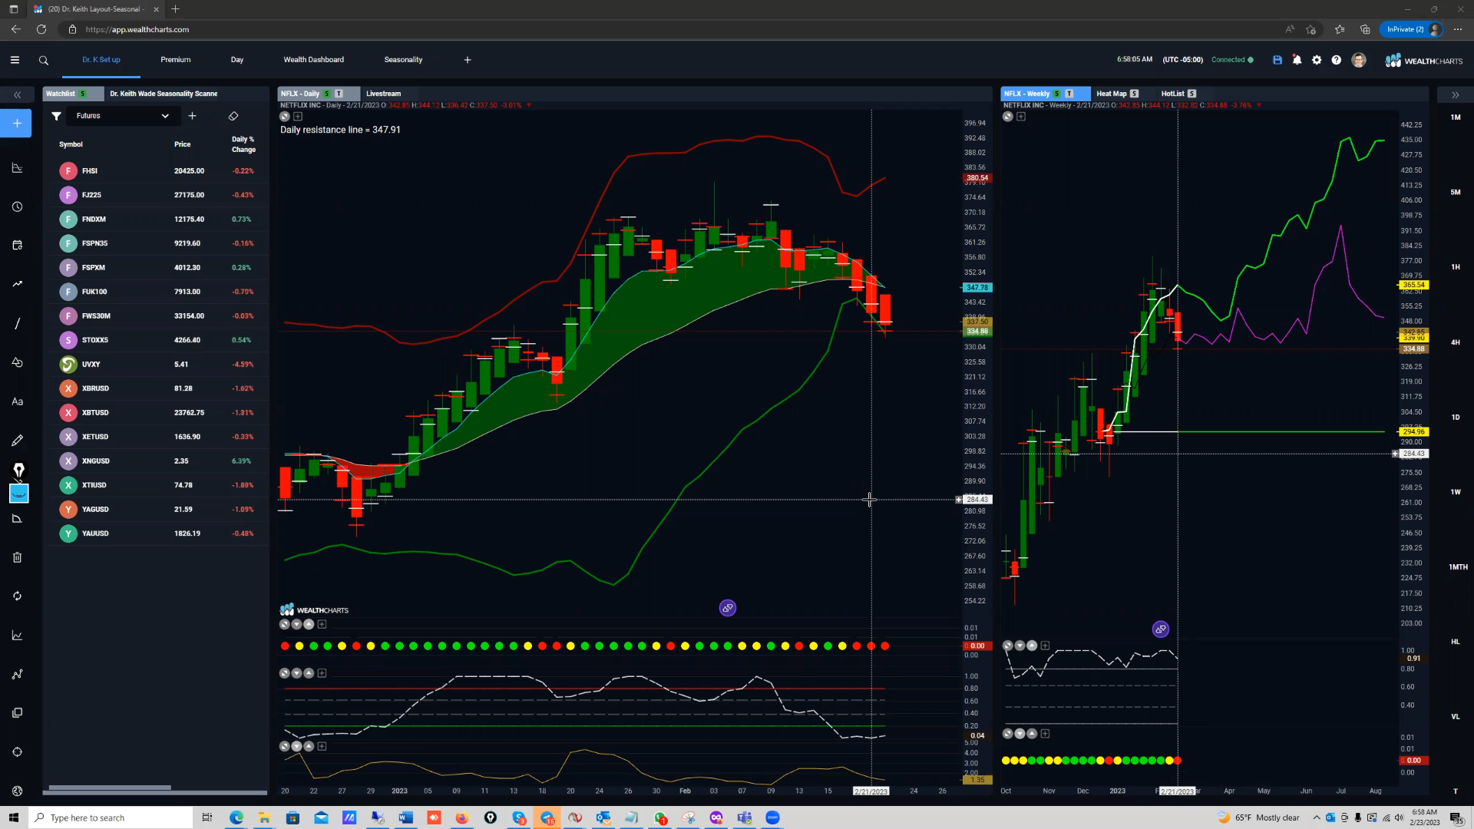Select the UVXY watchlist row
The height and width of the screenshot is (829, 1474).
(157, 365)
